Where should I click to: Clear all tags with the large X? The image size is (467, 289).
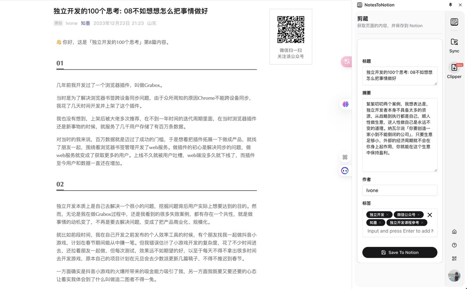(430, 214)
